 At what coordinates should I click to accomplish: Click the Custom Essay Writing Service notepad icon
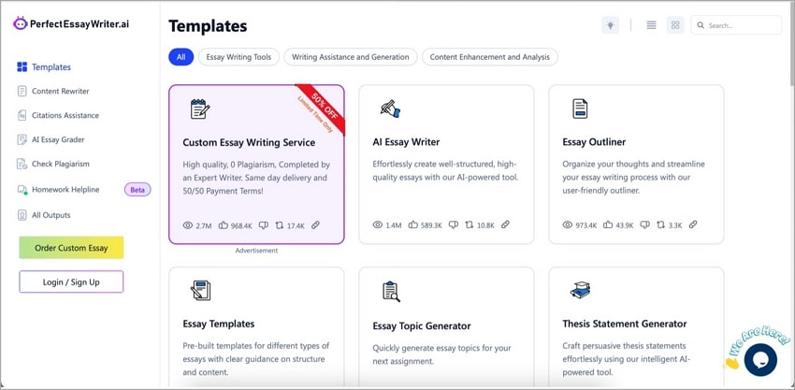(x=200, y=109)
